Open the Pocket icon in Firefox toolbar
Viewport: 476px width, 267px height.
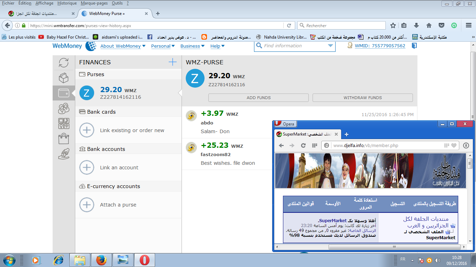pos(442,25)
